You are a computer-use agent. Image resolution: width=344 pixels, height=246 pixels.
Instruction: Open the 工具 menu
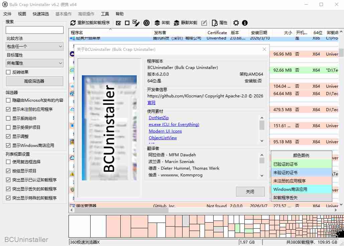point(105,14)
